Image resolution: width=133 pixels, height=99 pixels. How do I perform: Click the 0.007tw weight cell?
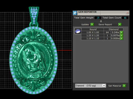(x=115, y=35)
